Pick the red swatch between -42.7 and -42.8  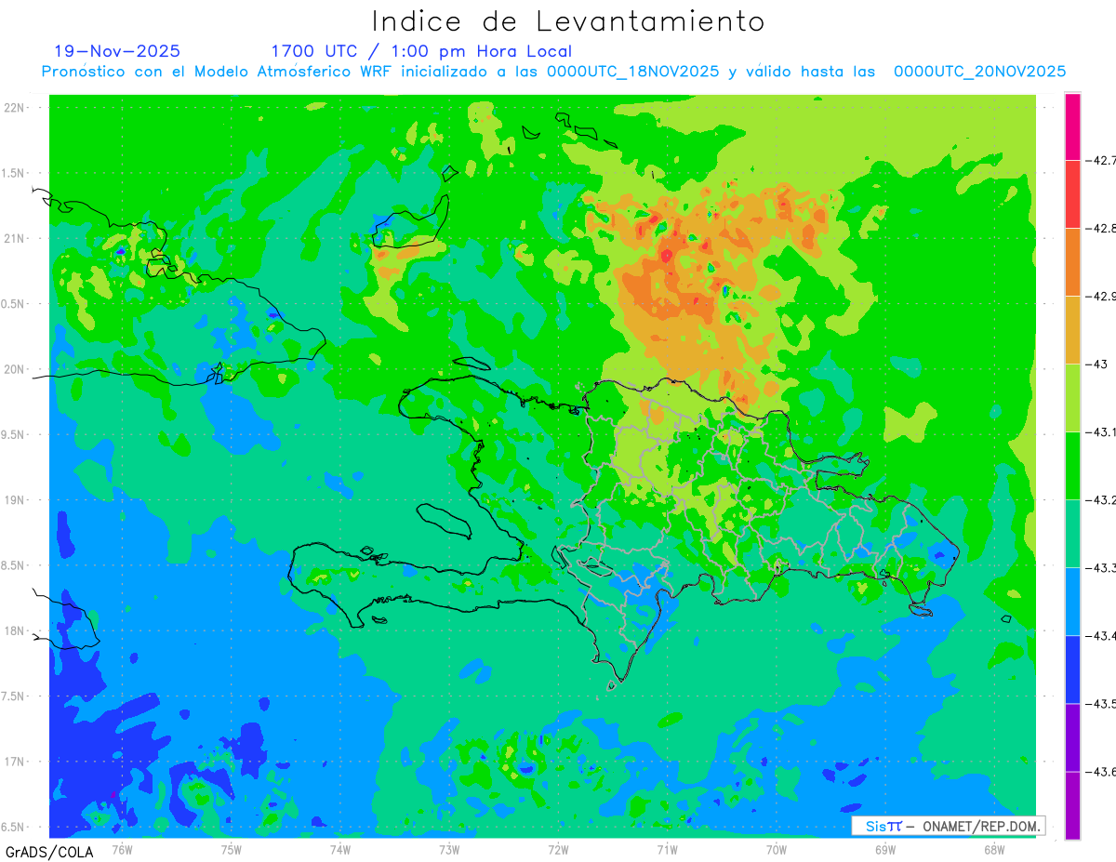1072,194
